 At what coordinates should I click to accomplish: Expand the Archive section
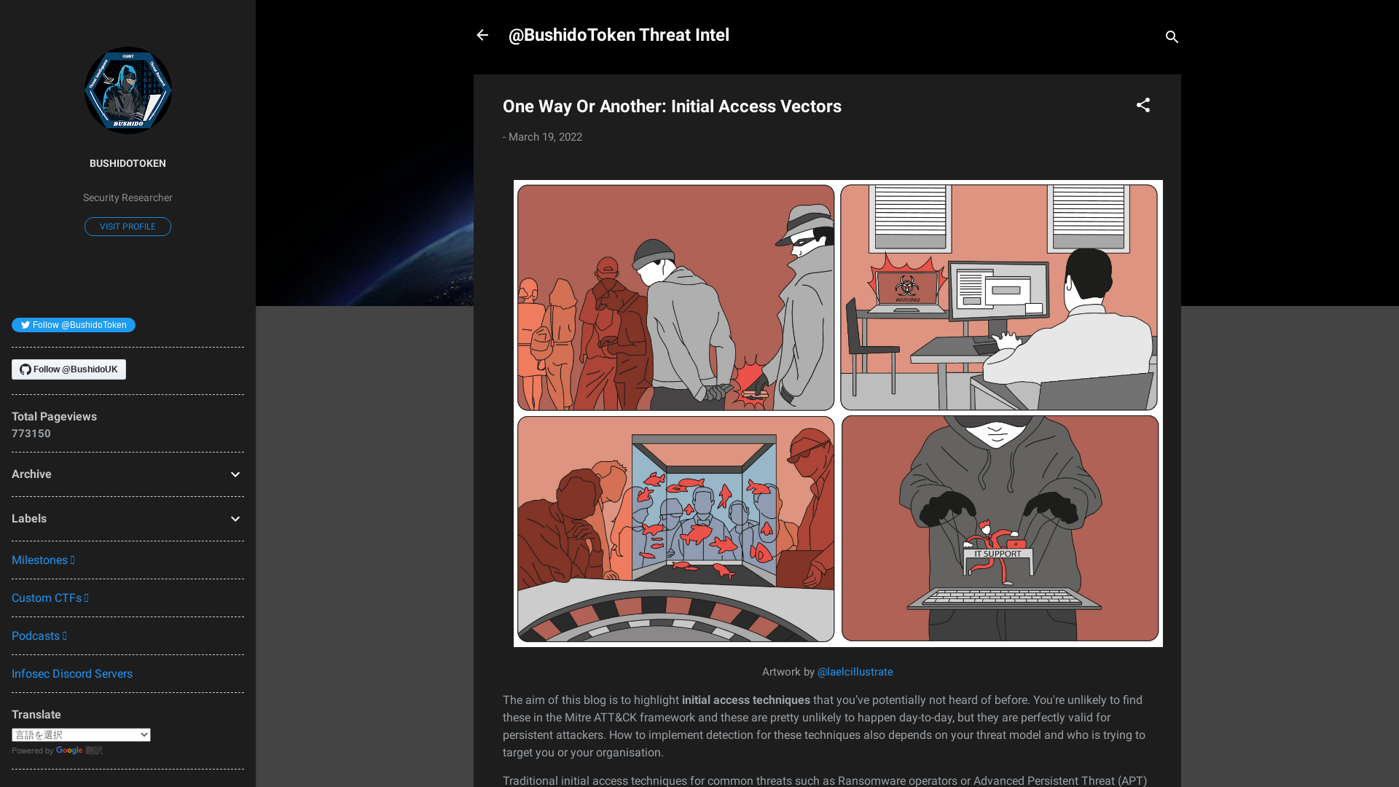(235, 474)
